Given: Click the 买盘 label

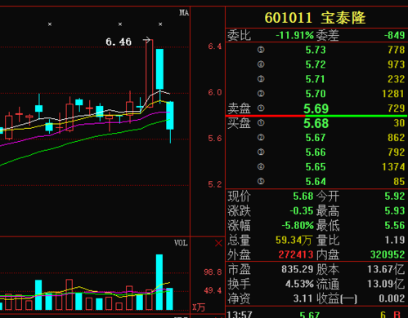Looking at the screenshot, I should click(239, 123).
